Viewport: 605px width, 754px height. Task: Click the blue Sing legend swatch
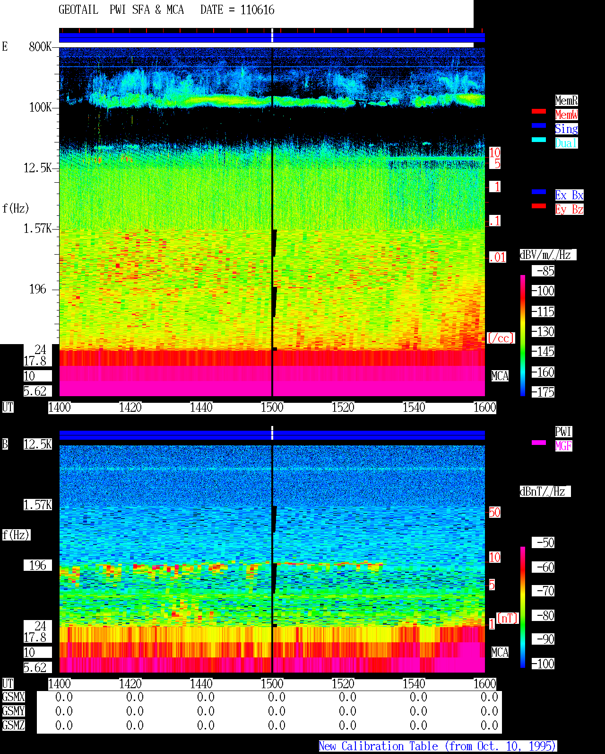click(x=539, y=125)
